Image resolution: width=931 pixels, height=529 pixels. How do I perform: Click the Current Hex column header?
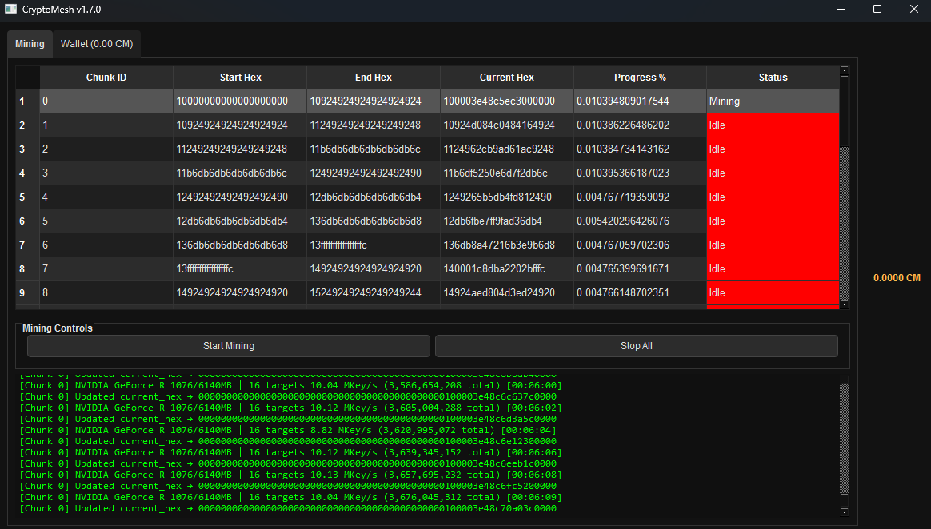tap(506, 77)
